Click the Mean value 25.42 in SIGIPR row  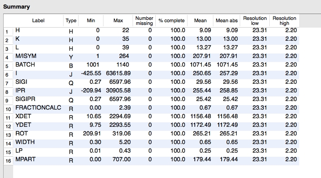point(203,99)
